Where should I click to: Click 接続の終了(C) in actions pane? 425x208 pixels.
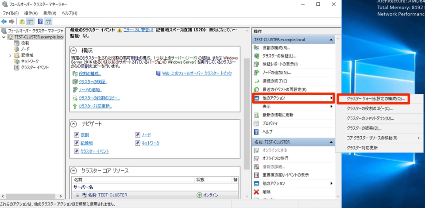click(x=274, y=81)
